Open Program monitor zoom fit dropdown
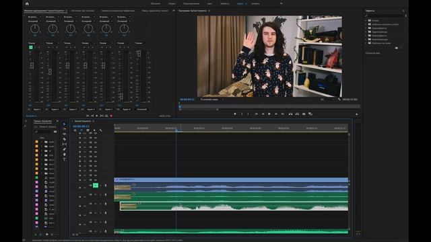The width and height of the screenshot is (431, 242). coord(211,99)
